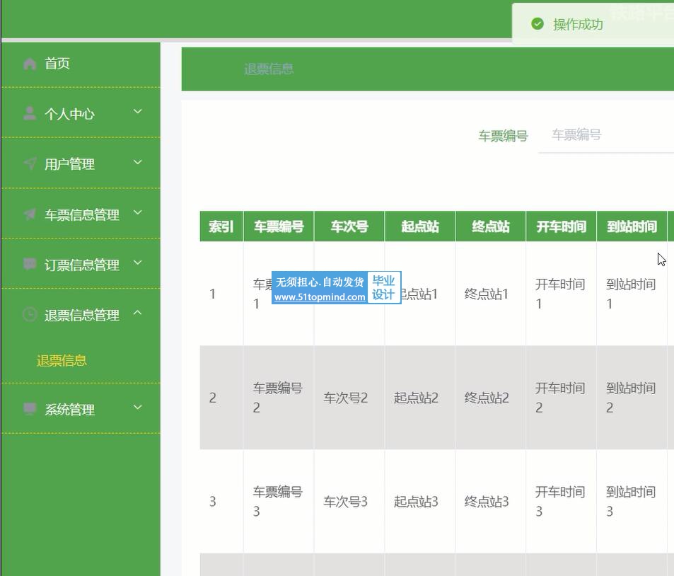Click the 车票编号3 cell
The width and height of the screenshot is (674, 576).
tap(278, 501)
